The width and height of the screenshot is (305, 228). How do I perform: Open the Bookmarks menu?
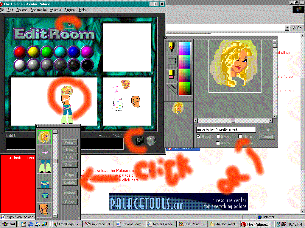pos(38,10)
